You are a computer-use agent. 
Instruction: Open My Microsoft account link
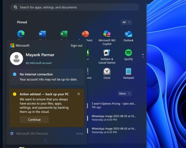(39, 63)
